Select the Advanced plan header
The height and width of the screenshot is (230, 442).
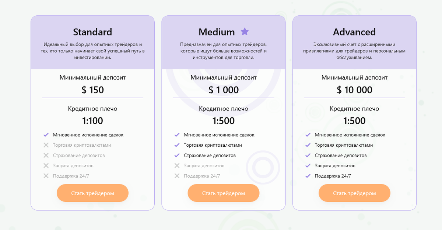[x=354, y=32]
